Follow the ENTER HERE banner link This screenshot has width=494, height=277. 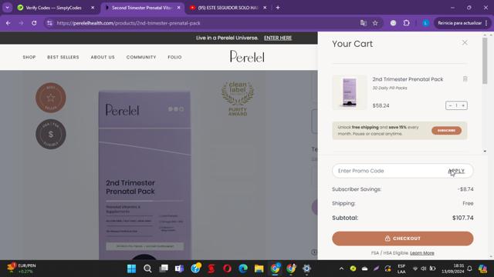(278, 38)
